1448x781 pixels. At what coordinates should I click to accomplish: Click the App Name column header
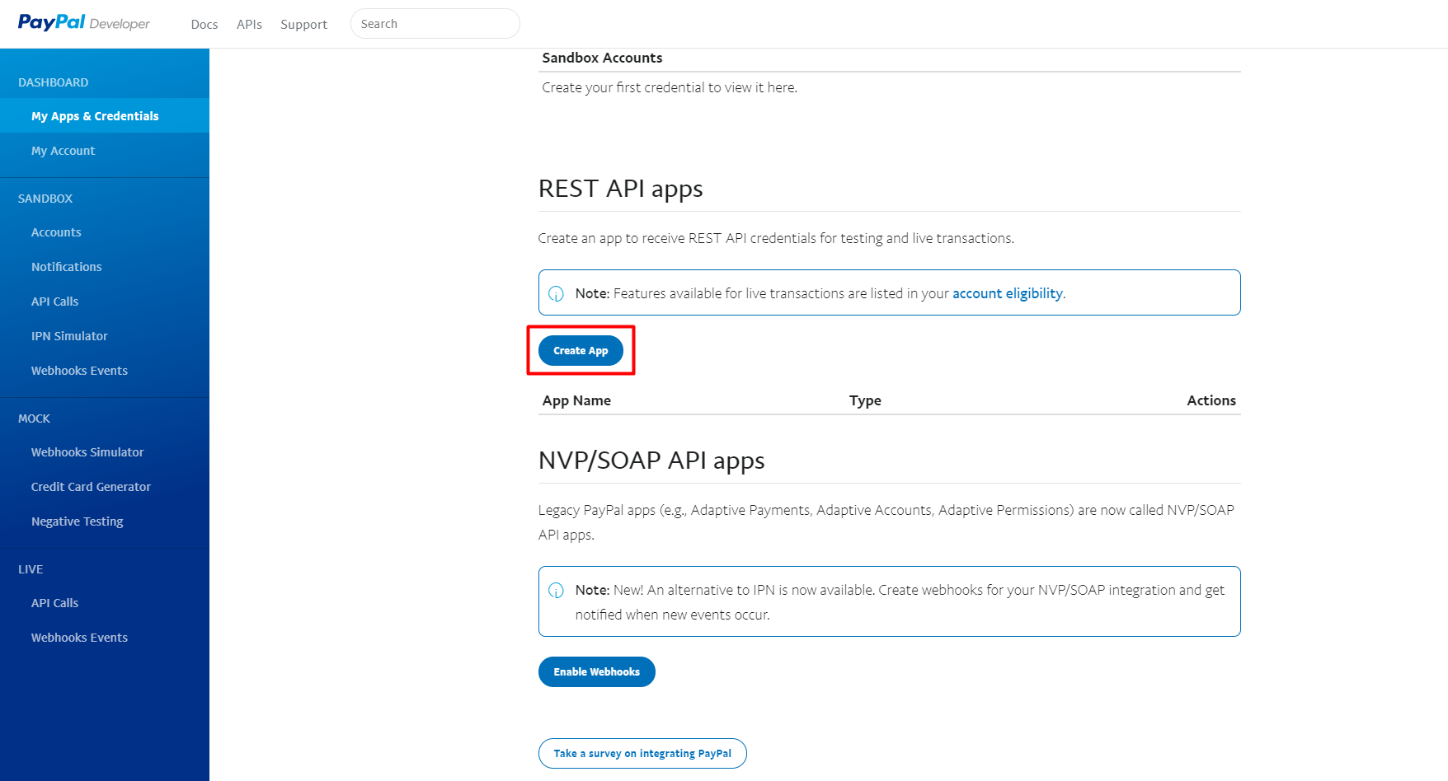(x=576, y=400)
